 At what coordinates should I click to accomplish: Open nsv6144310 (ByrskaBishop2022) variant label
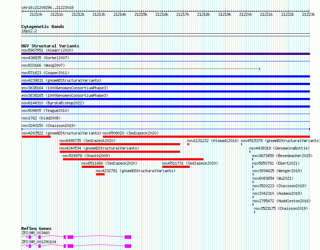point(53,103)
